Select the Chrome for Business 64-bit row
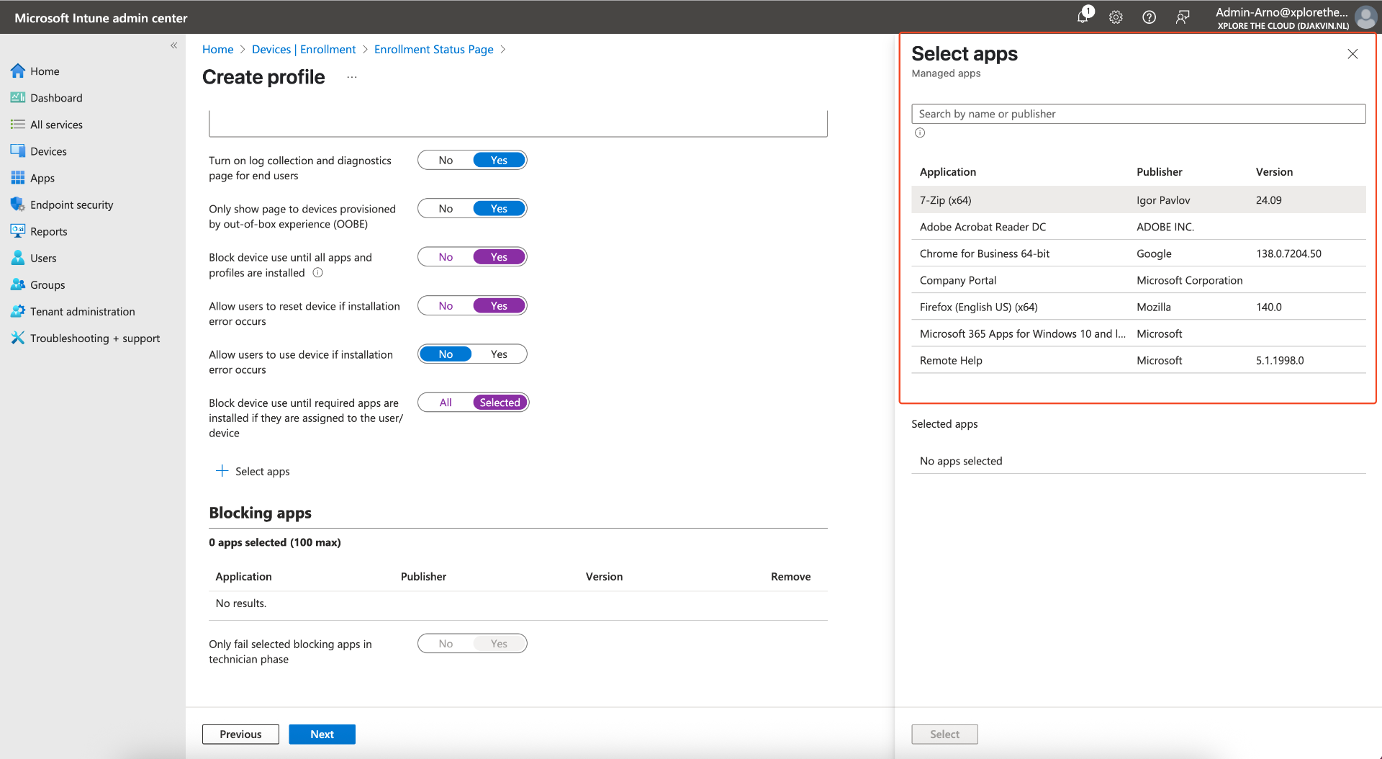The image size is (1382, 759). click(1139, 253)
